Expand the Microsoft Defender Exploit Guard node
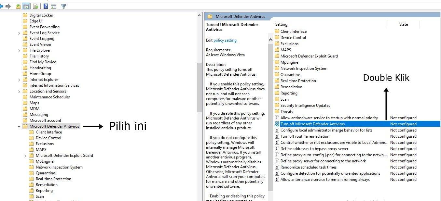This screenshot has width=441, height=201. [x=25, y=156]
